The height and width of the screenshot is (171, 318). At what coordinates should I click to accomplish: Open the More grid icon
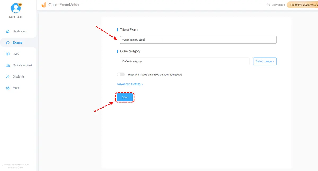point(8,88)
